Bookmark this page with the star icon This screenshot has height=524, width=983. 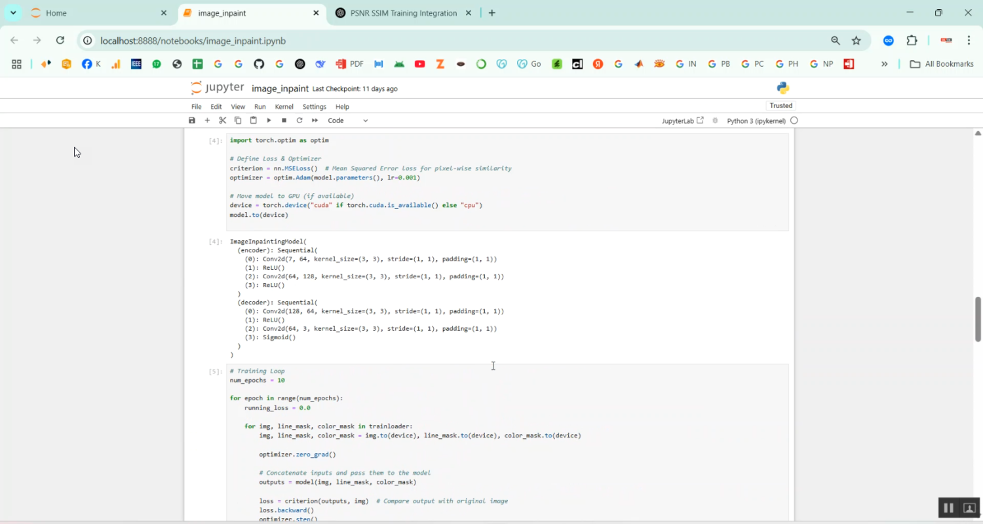point(856,41)
